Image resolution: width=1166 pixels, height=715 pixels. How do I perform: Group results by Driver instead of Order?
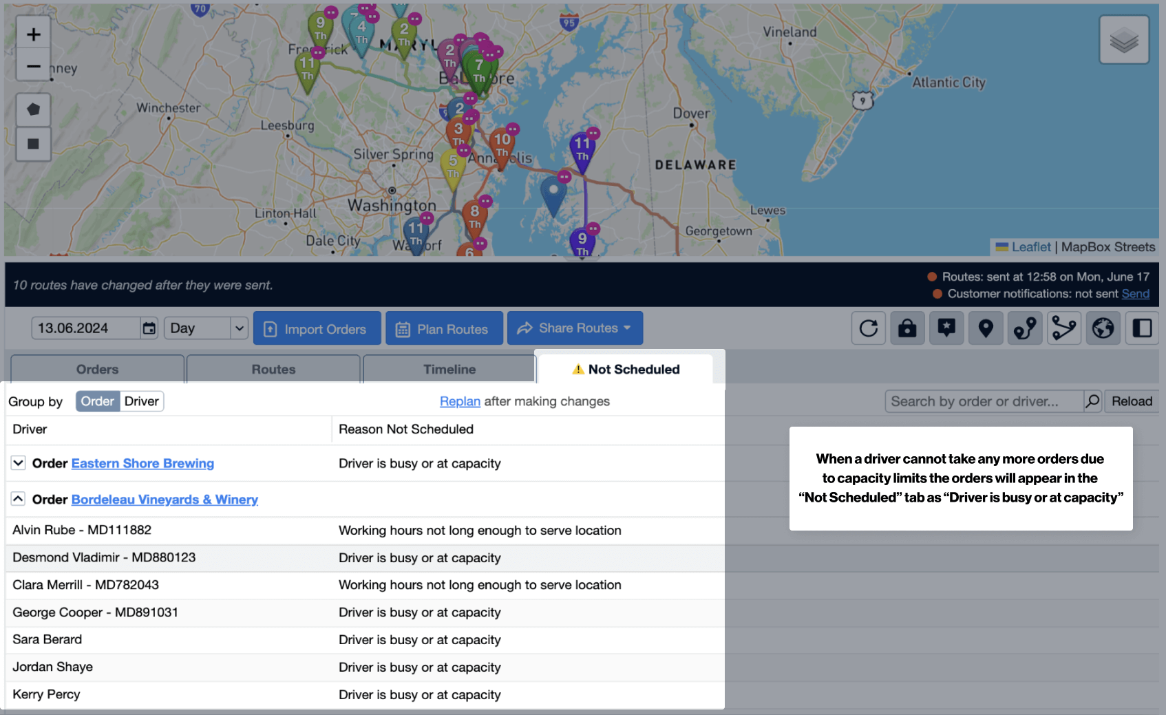(141, 401)
